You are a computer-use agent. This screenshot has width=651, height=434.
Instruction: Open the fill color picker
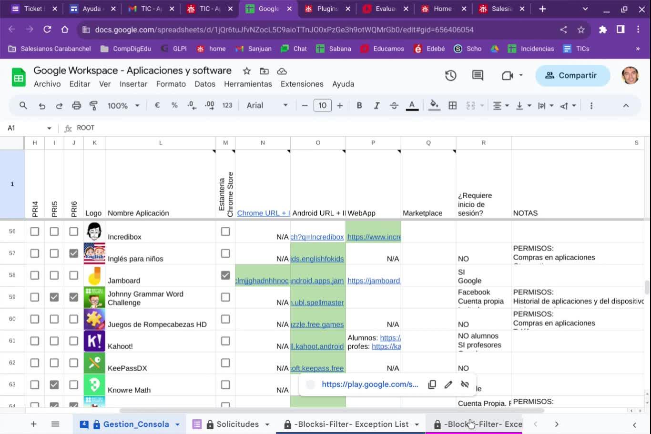pos(434,105)
